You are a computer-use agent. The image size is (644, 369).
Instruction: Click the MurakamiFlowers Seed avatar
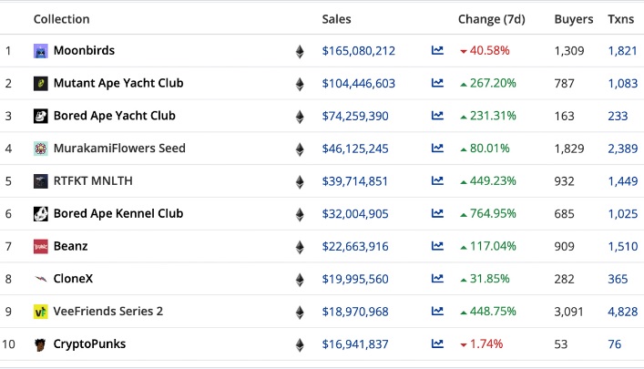click(41, 149)
